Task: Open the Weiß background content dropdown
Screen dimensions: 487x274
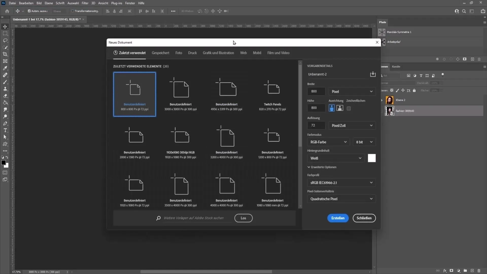Action: (336, 158)
